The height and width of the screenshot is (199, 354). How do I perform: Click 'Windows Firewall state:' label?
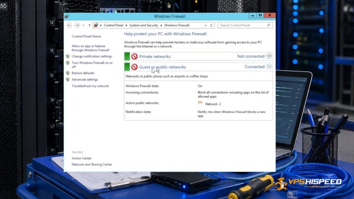142,86
